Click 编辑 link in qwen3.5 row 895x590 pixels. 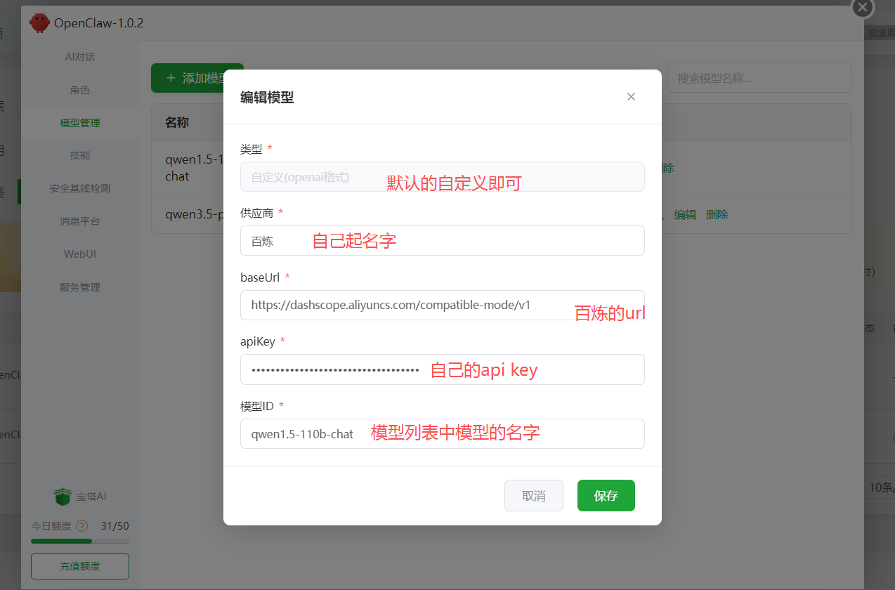click(x=685, y=215)
